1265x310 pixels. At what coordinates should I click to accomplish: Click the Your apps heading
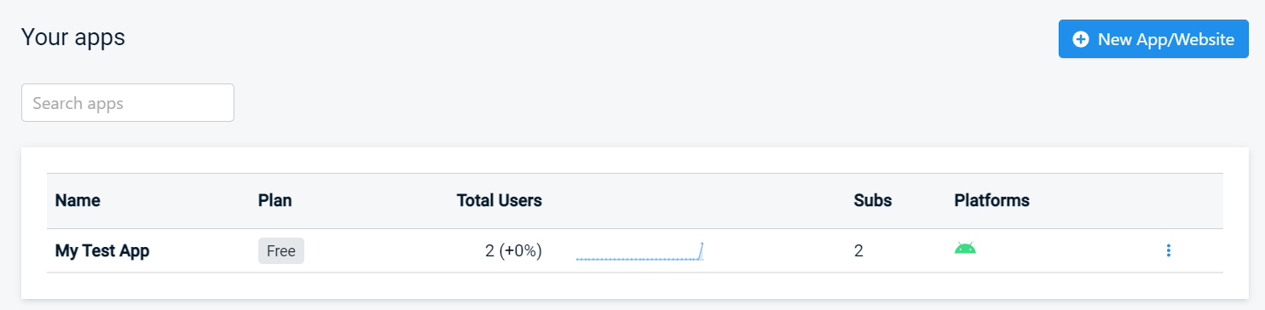click(x=73, y=37)
